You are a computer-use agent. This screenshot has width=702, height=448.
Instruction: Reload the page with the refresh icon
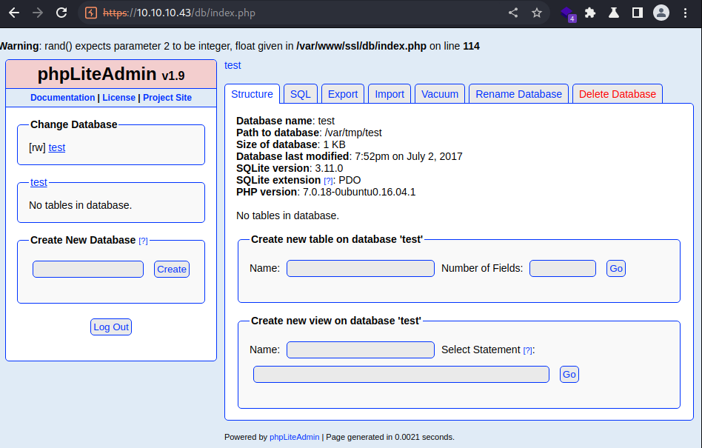61,13
